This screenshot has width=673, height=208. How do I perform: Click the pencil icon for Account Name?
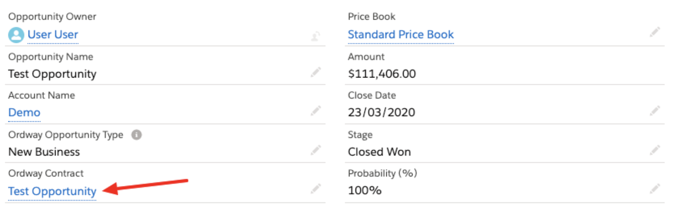[316, 111]
